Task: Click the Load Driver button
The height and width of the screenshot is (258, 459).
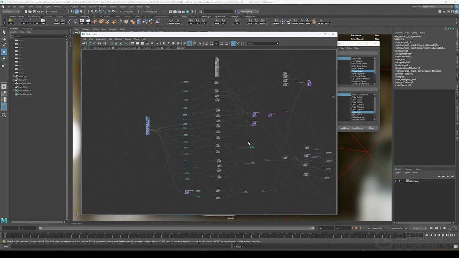Action: 344,128
